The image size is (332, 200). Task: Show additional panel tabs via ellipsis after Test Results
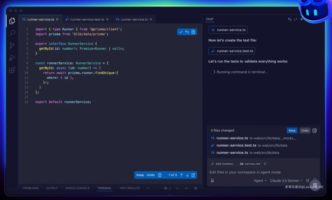[148, 188]
